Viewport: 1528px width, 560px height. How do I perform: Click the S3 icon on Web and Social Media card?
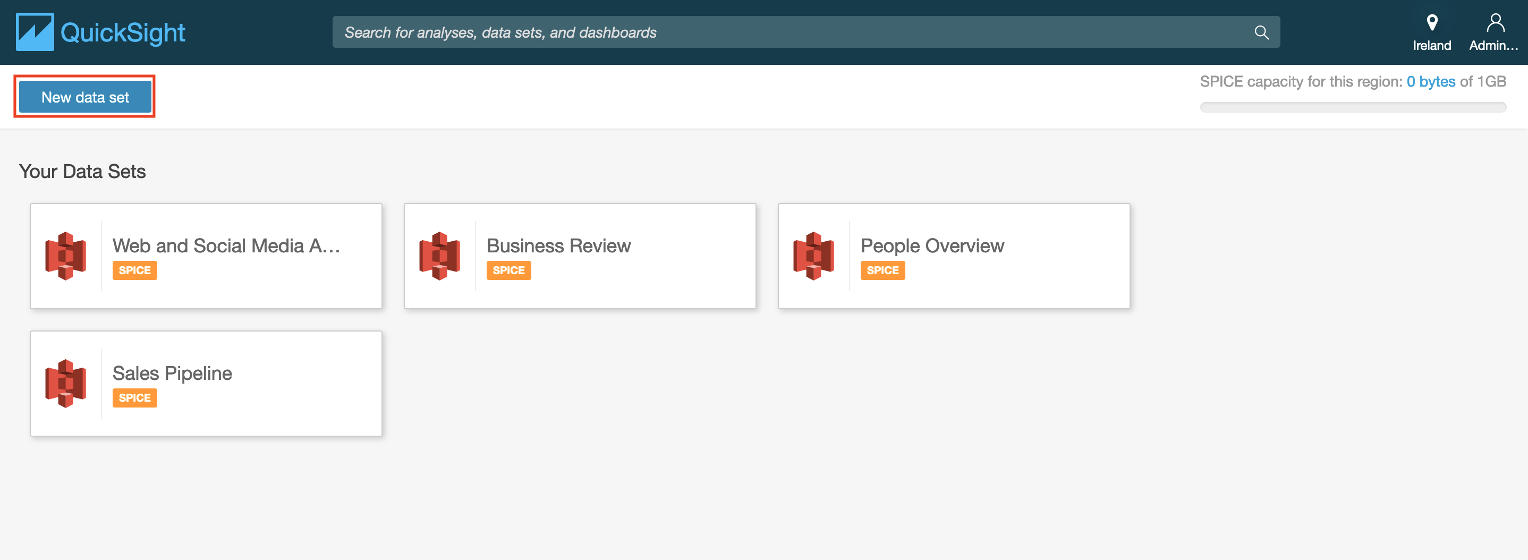(x=65, y=256)
